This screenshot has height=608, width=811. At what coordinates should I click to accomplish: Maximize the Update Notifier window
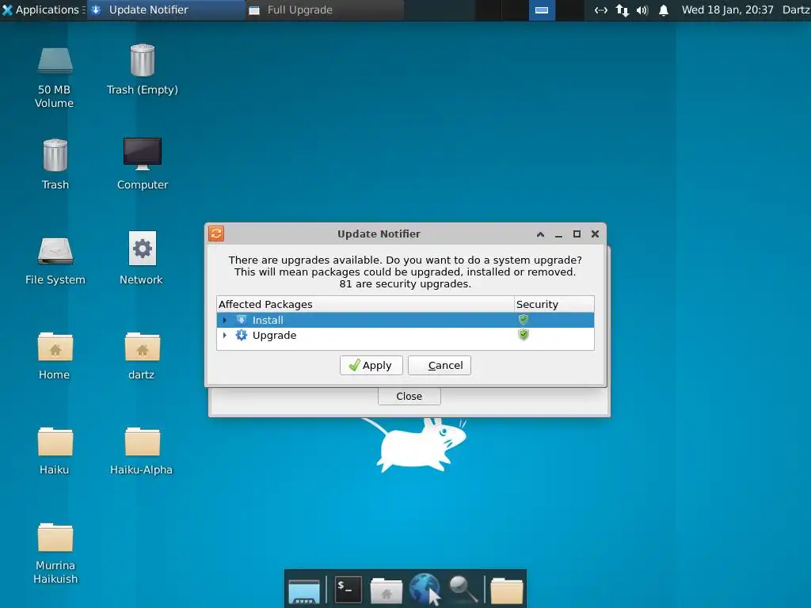577,234
